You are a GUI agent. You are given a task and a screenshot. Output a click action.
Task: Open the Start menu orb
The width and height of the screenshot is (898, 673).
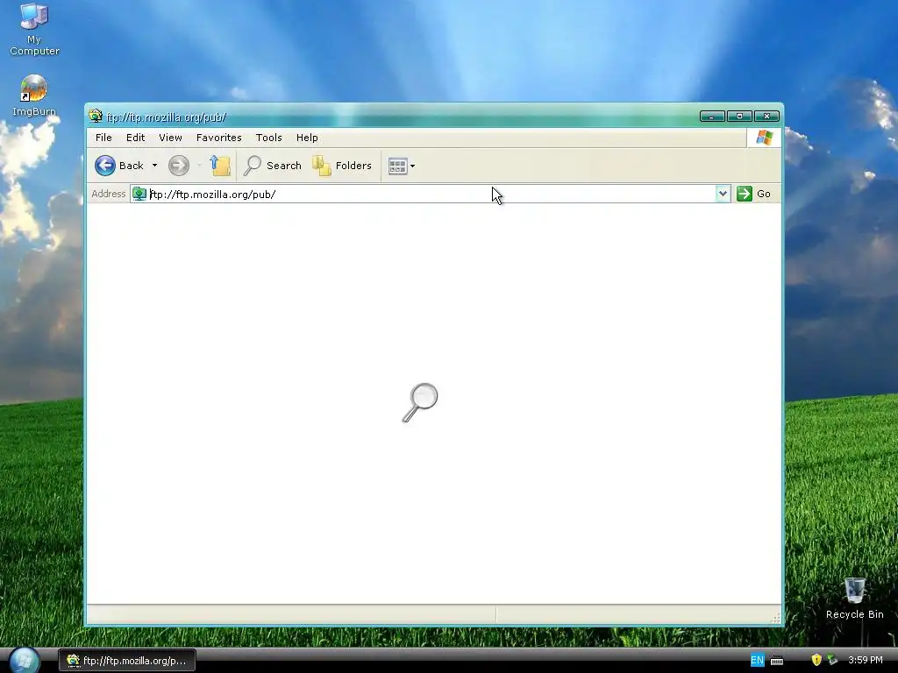(24, 660)
